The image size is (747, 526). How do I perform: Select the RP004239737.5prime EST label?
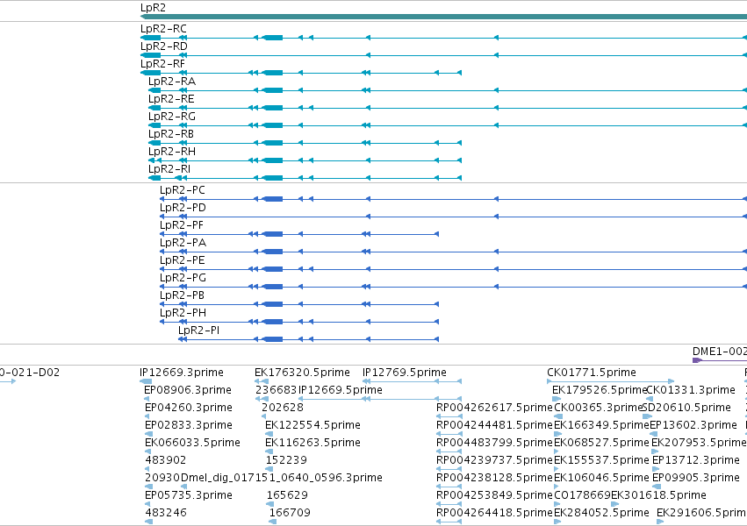pos(494,461)
